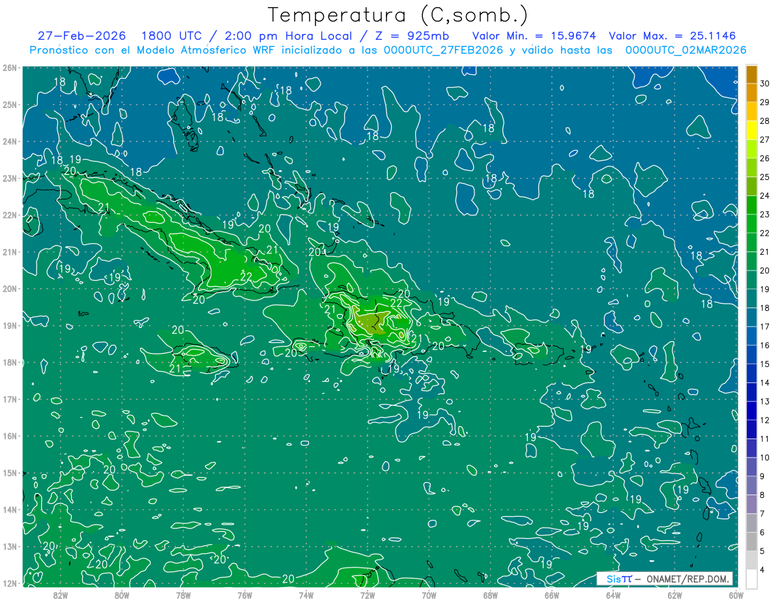This screenshot has width=782, height=604.
Task: Click the "76W" longitude axis label
Action: tap(244, 595)
